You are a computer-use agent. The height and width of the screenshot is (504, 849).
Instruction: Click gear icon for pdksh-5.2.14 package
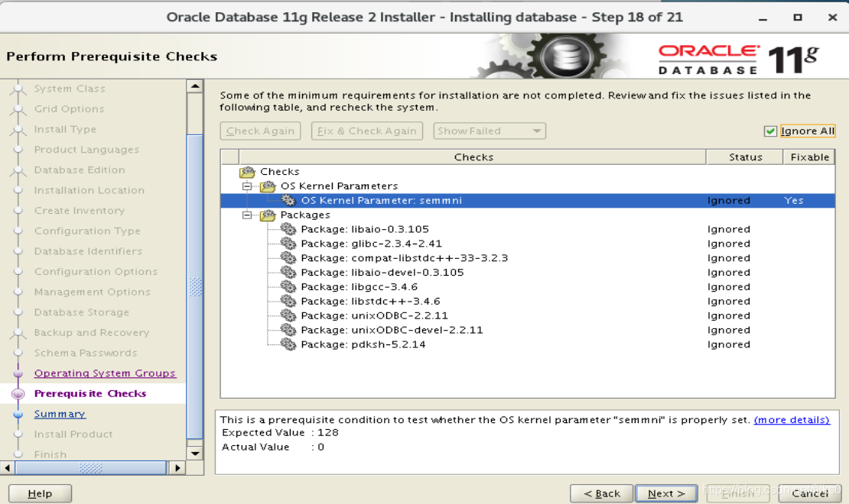click(288, 344)
